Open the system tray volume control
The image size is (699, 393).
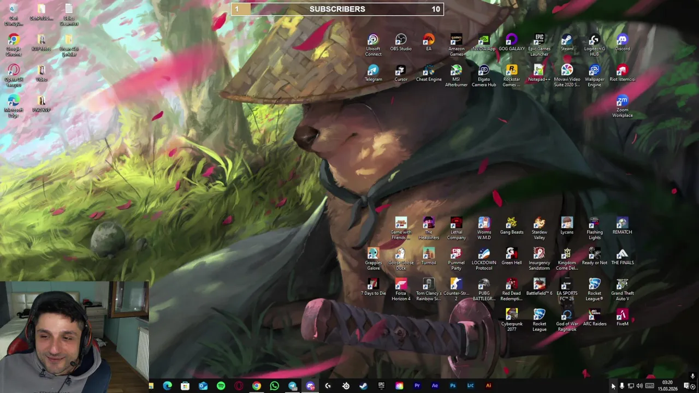point(639,386)
